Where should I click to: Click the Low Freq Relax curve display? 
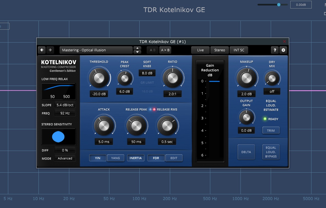click(x=59, y=92)
